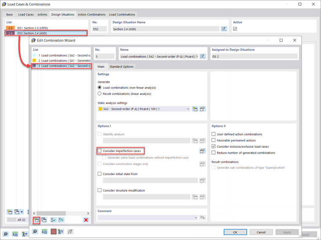The width and height of the screenshot is (321, 240).
Task: Click the yellow color swatch of wizard 2
Action: [x=34, y=60]
